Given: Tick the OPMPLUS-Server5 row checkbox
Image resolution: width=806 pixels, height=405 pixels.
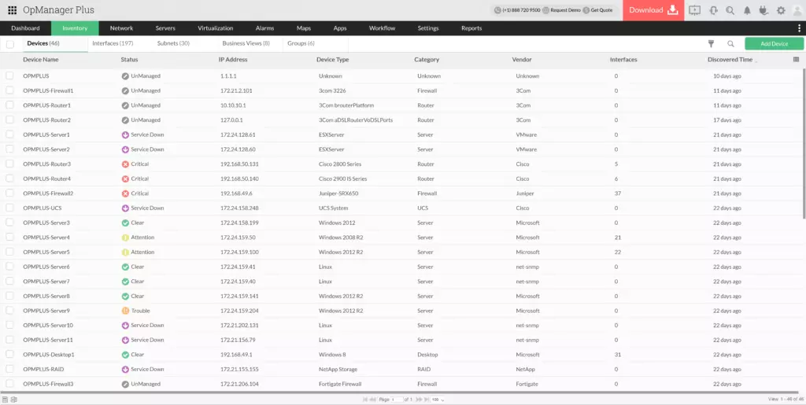Looking at the screenshot, I should coord(9,252).
